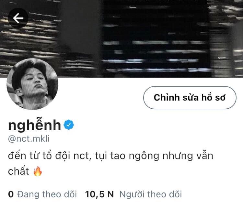View the header banner image

pyautogui.click(x=121, y=39)
